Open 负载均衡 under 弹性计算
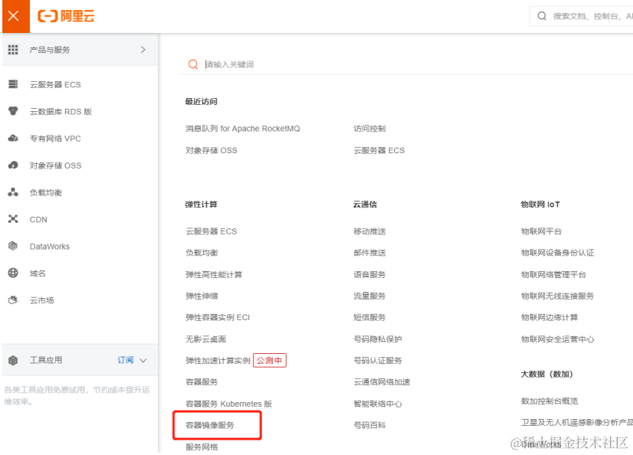 coord(202,253)
